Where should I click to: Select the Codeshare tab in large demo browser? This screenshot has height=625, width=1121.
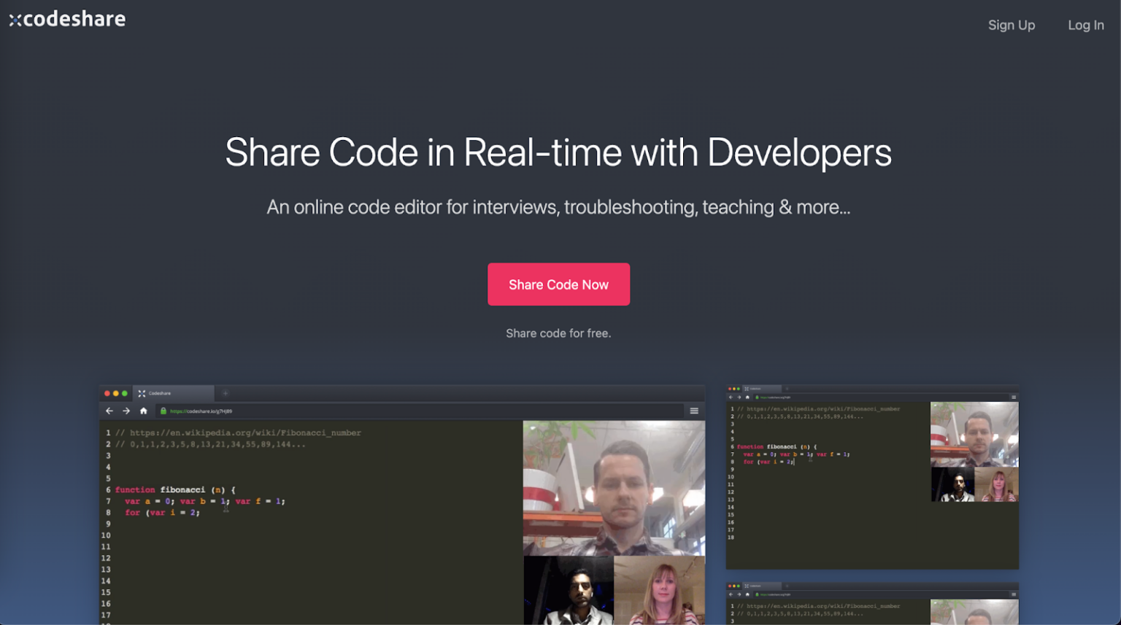pyautogui.click(x=174, y=394)
